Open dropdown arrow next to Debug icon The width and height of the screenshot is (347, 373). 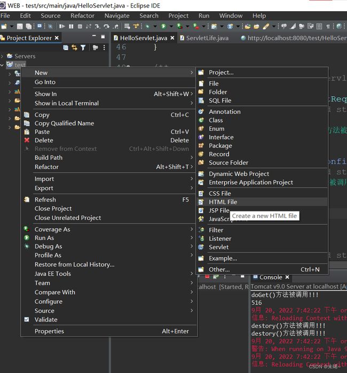click(155, 26)
